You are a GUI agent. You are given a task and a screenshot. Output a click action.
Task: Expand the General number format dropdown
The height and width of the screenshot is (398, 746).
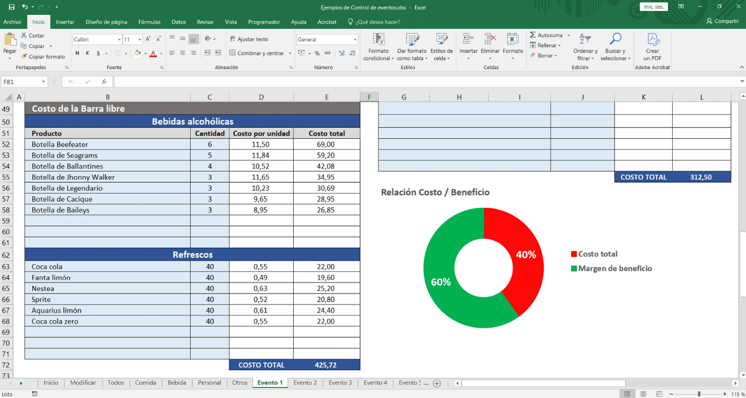tap(355, 39)
